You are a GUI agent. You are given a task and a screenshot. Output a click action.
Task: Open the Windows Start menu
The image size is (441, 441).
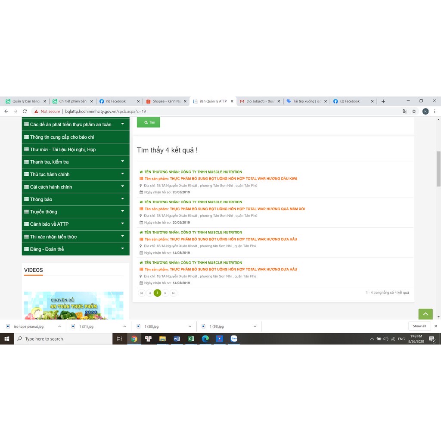pyautogui.click(x=7, y=339)
